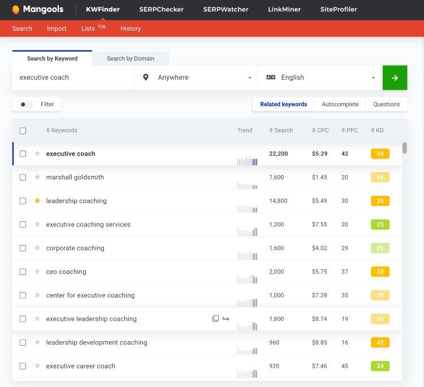Select the Related keywords tab

click(283, 104)
